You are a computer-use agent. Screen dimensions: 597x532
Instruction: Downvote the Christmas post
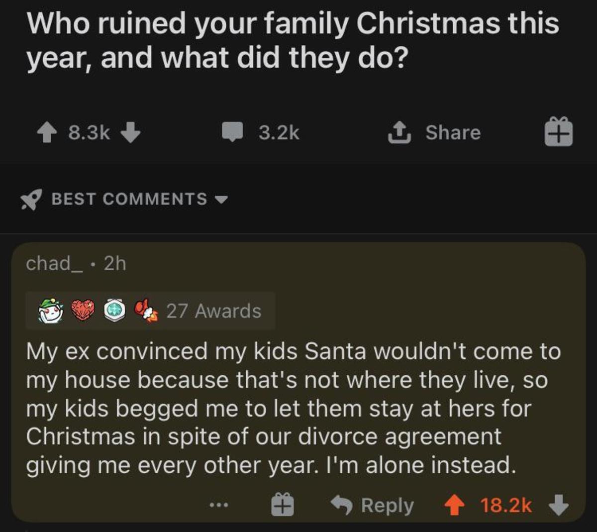pyautogui.click(x=130, y=133)
